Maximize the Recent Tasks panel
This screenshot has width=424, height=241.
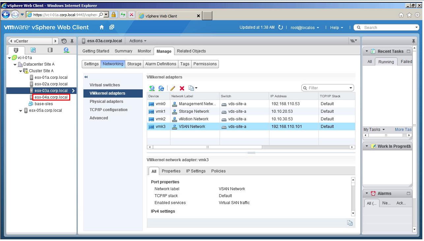(x=409, y=51)
